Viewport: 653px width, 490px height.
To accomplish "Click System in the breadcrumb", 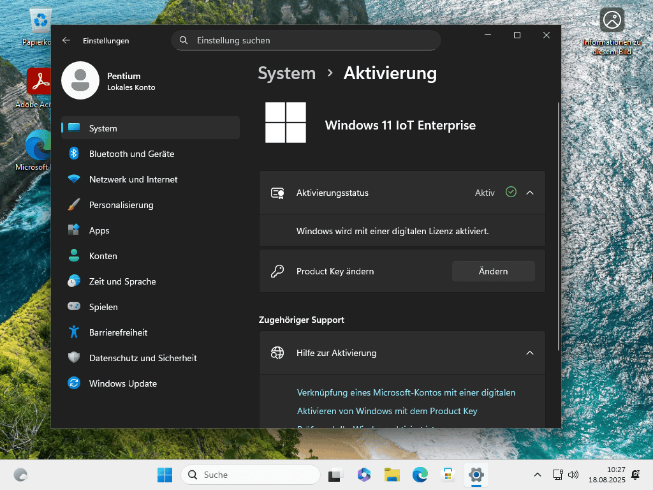I will coord(286,73).
